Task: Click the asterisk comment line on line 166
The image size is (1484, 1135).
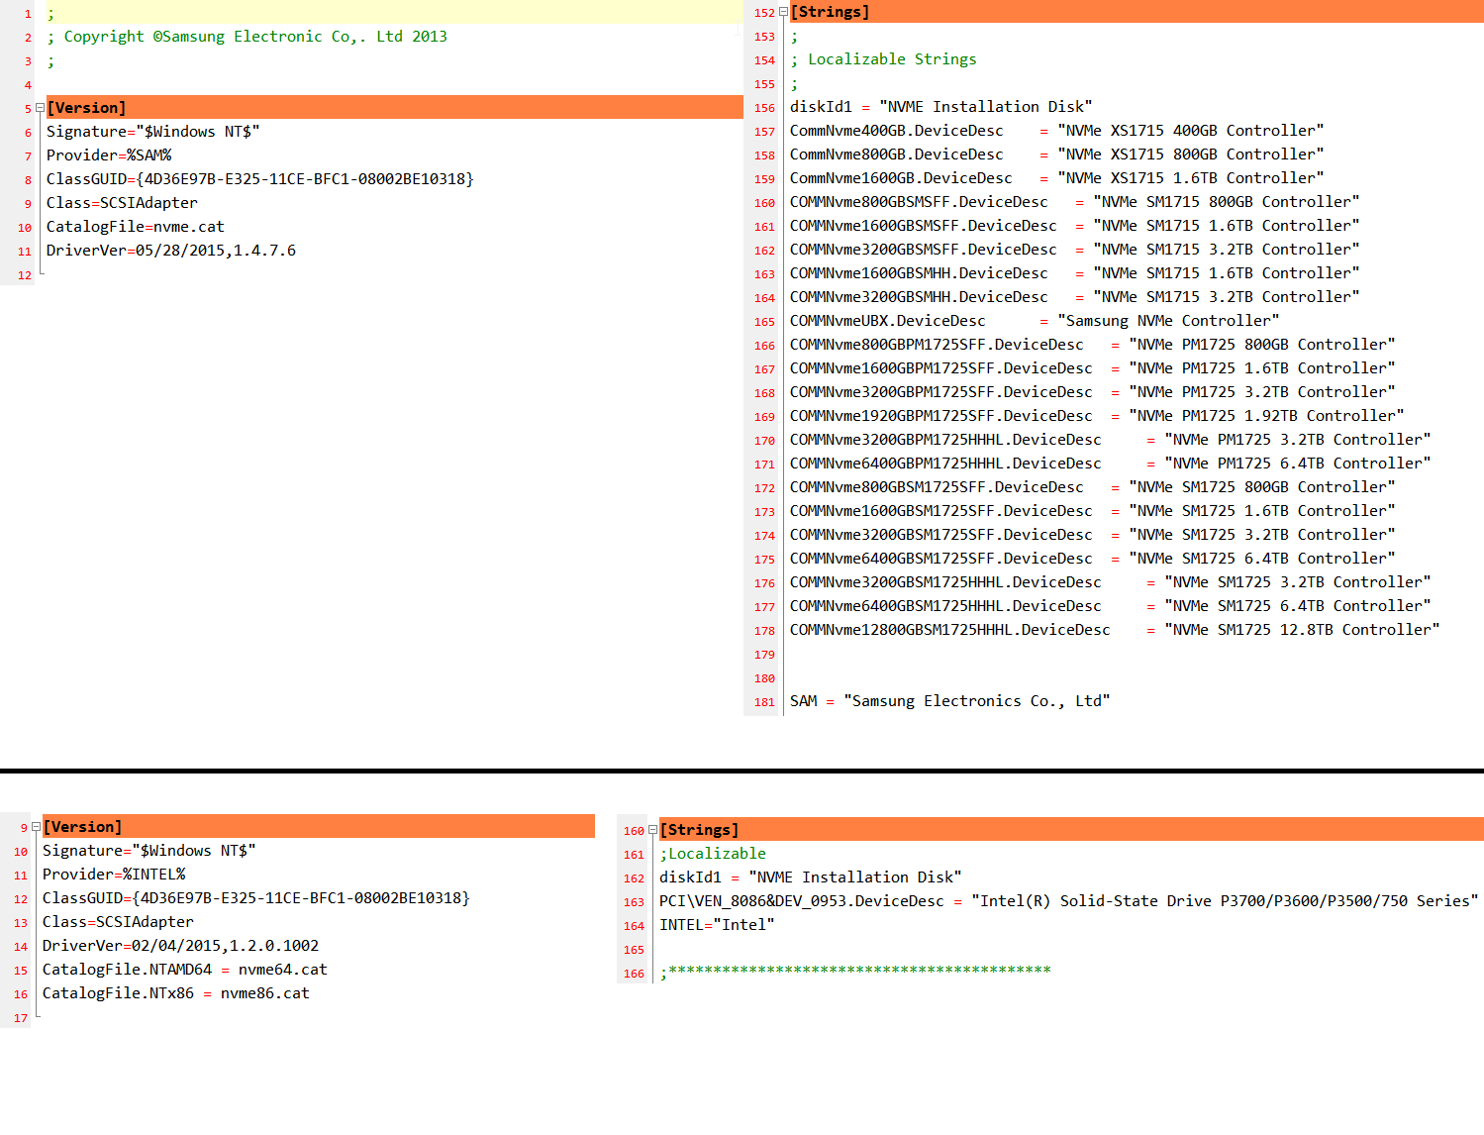Action: (x=855, y=972)
